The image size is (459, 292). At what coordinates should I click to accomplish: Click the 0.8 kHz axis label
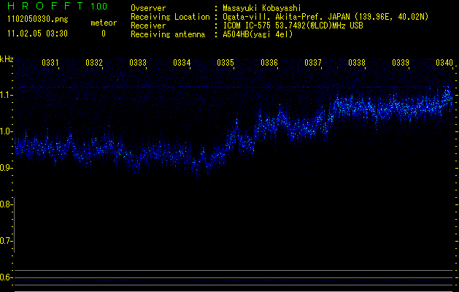click(x=6, y=204)
